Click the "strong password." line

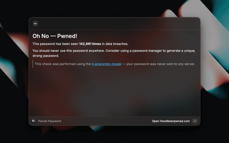pyautogui.click(x=45, y=56)
